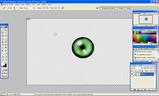159x96 pixels.
Task: Switch to the Estilos tab
Action: click(x=150, y=30)
